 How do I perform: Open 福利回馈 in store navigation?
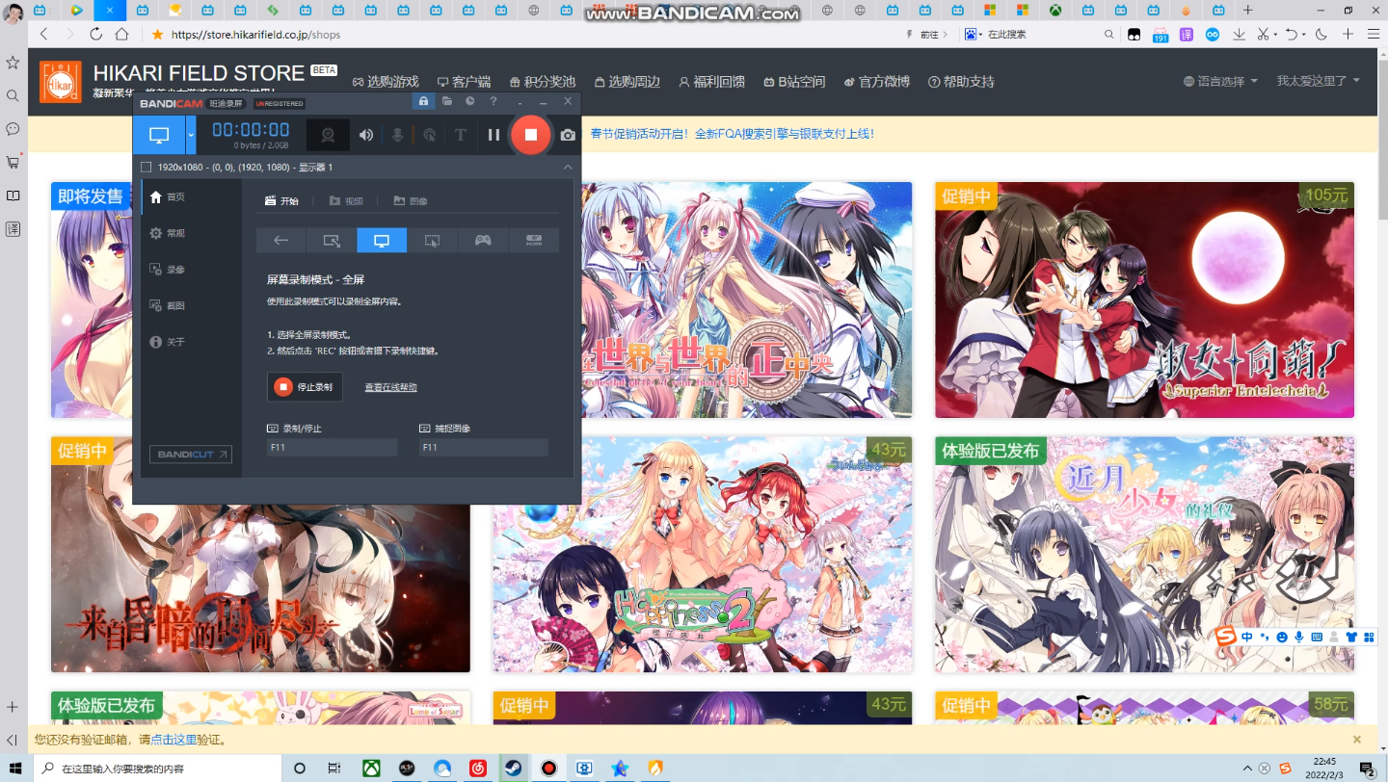[711, 82]
